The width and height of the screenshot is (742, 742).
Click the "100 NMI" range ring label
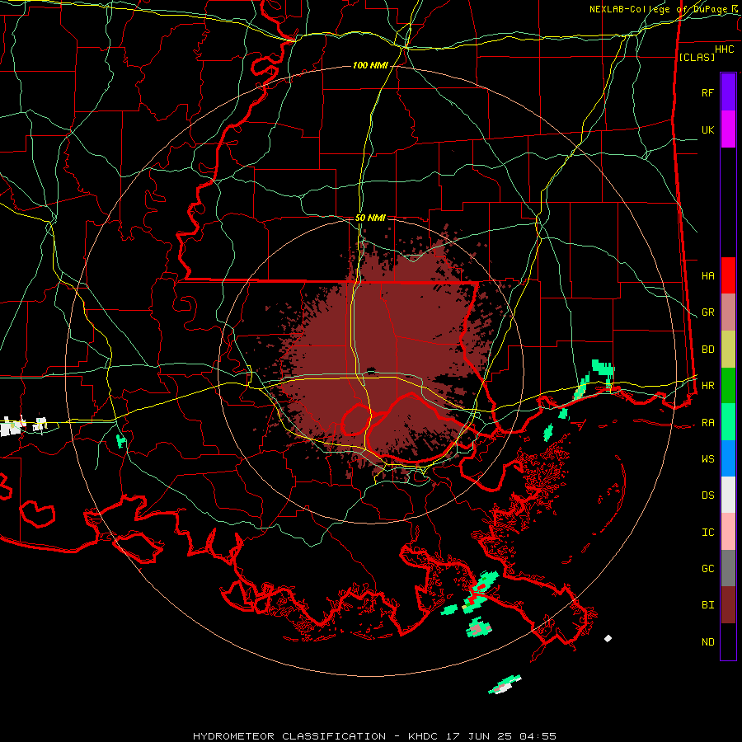(x=370, y=65)
